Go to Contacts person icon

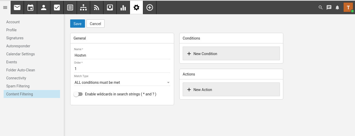coord(44,7)
